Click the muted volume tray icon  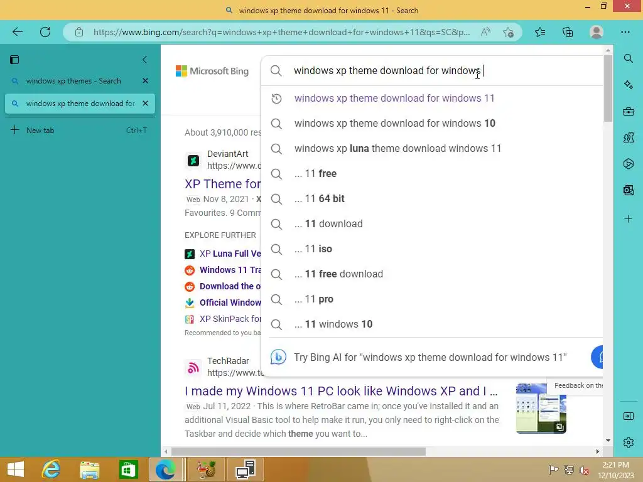click(x=583, y=469)
